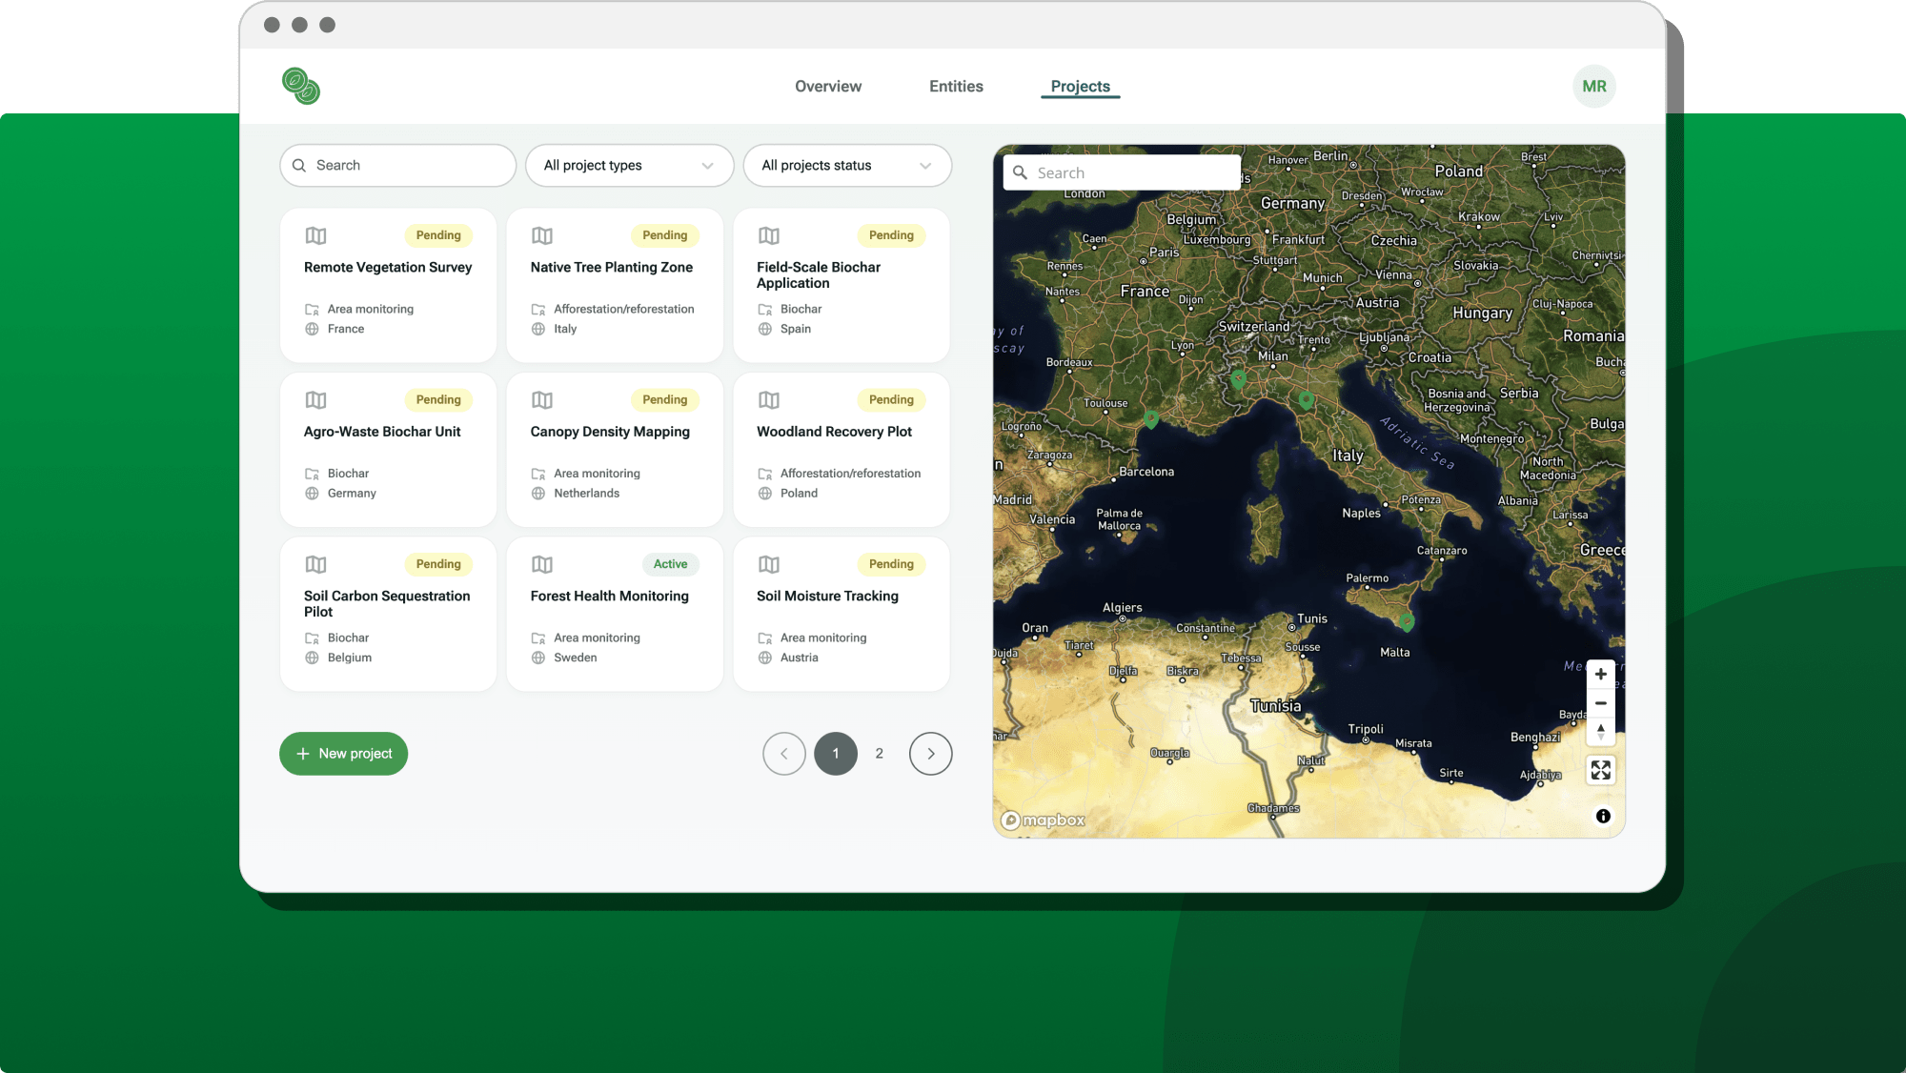The image size is (1906, 1073).
Task: Zoom out the map with minus button
Action: point(1601,703)
